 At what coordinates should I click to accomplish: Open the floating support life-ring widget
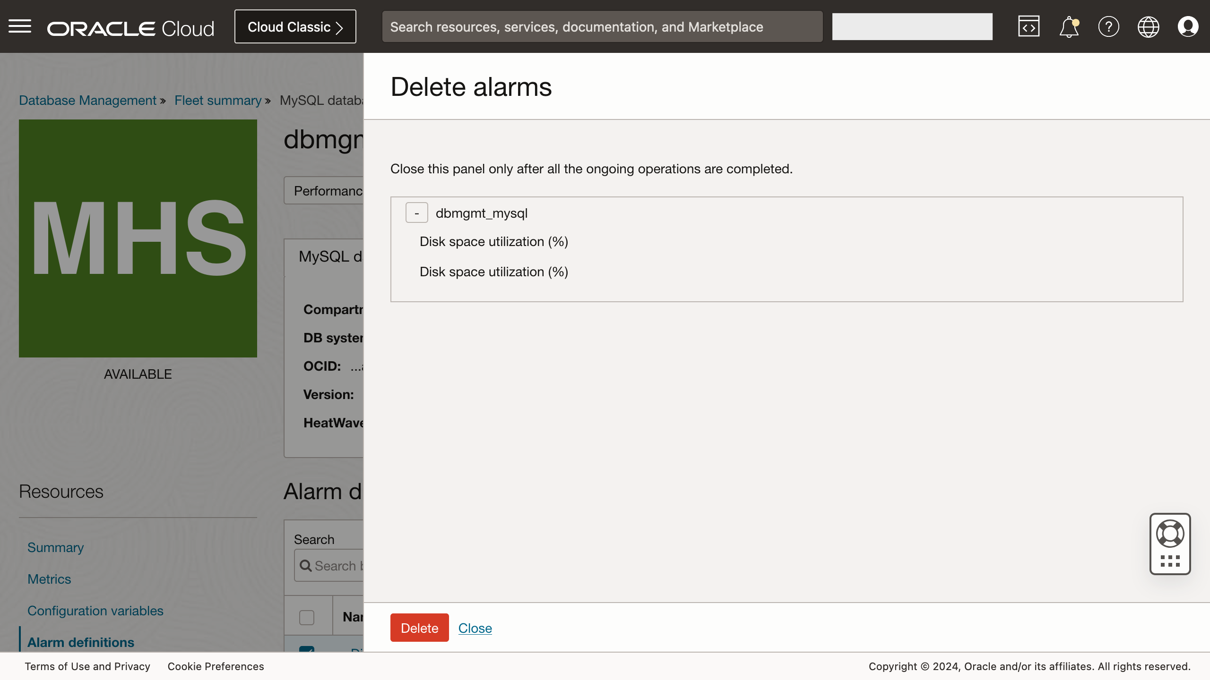[x=1170, y=534]
